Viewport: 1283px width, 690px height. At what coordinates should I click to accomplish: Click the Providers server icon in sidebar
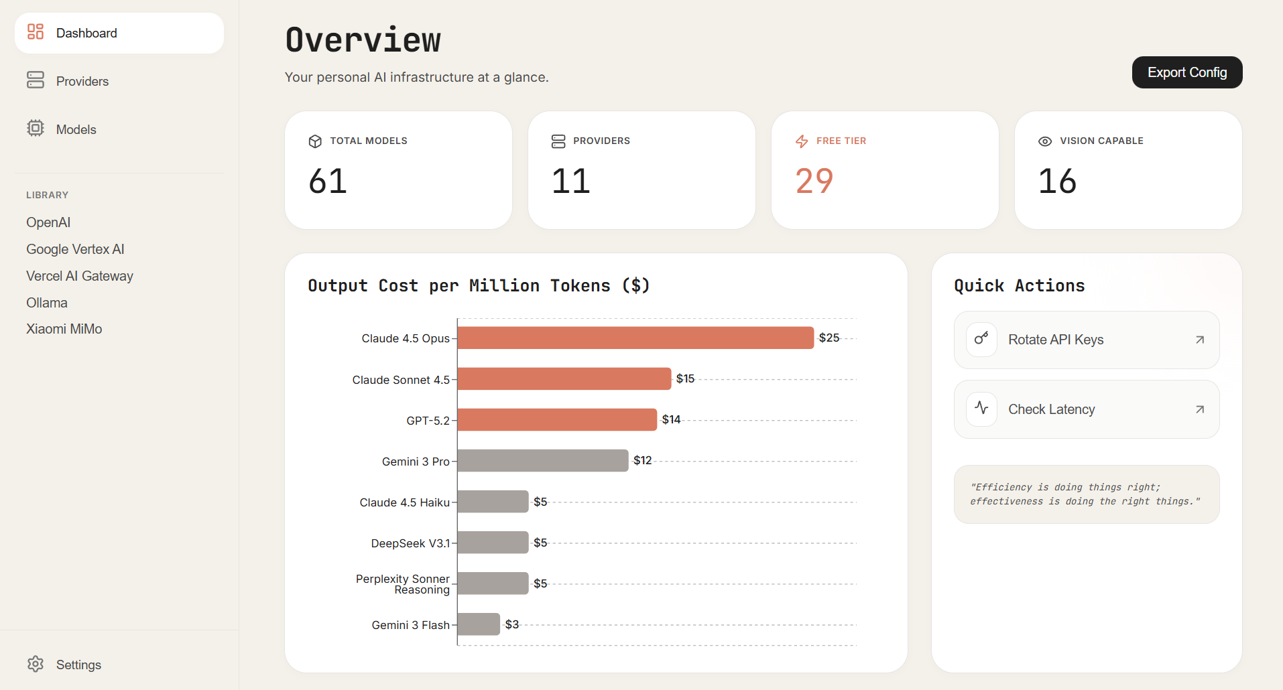[36, 80]
